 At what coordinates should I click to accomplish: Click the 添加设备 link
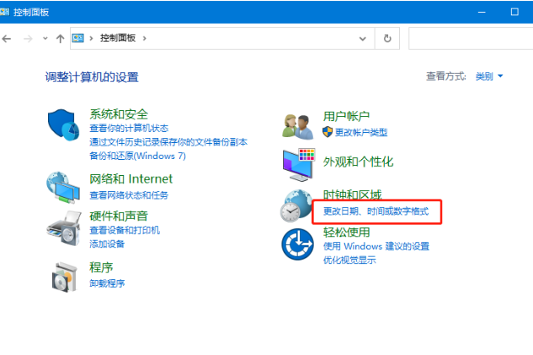coord(107,244)
